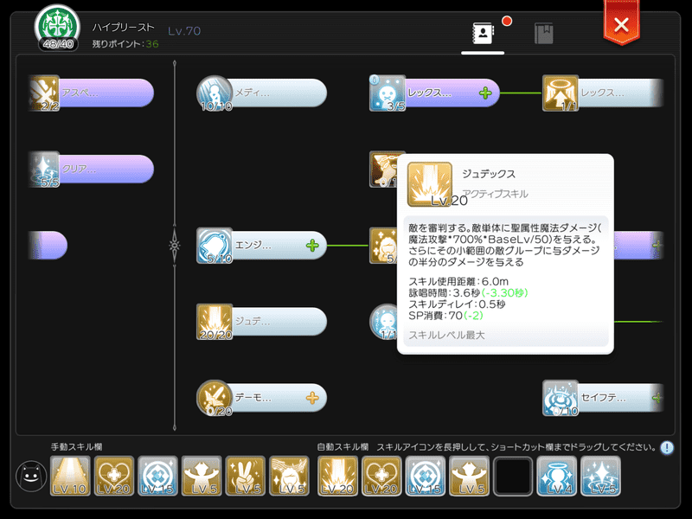This screenshot has height=519, width=692.
Task: Select the クリア… 5/5 skill icon
Action: click(x=44, y=169)
